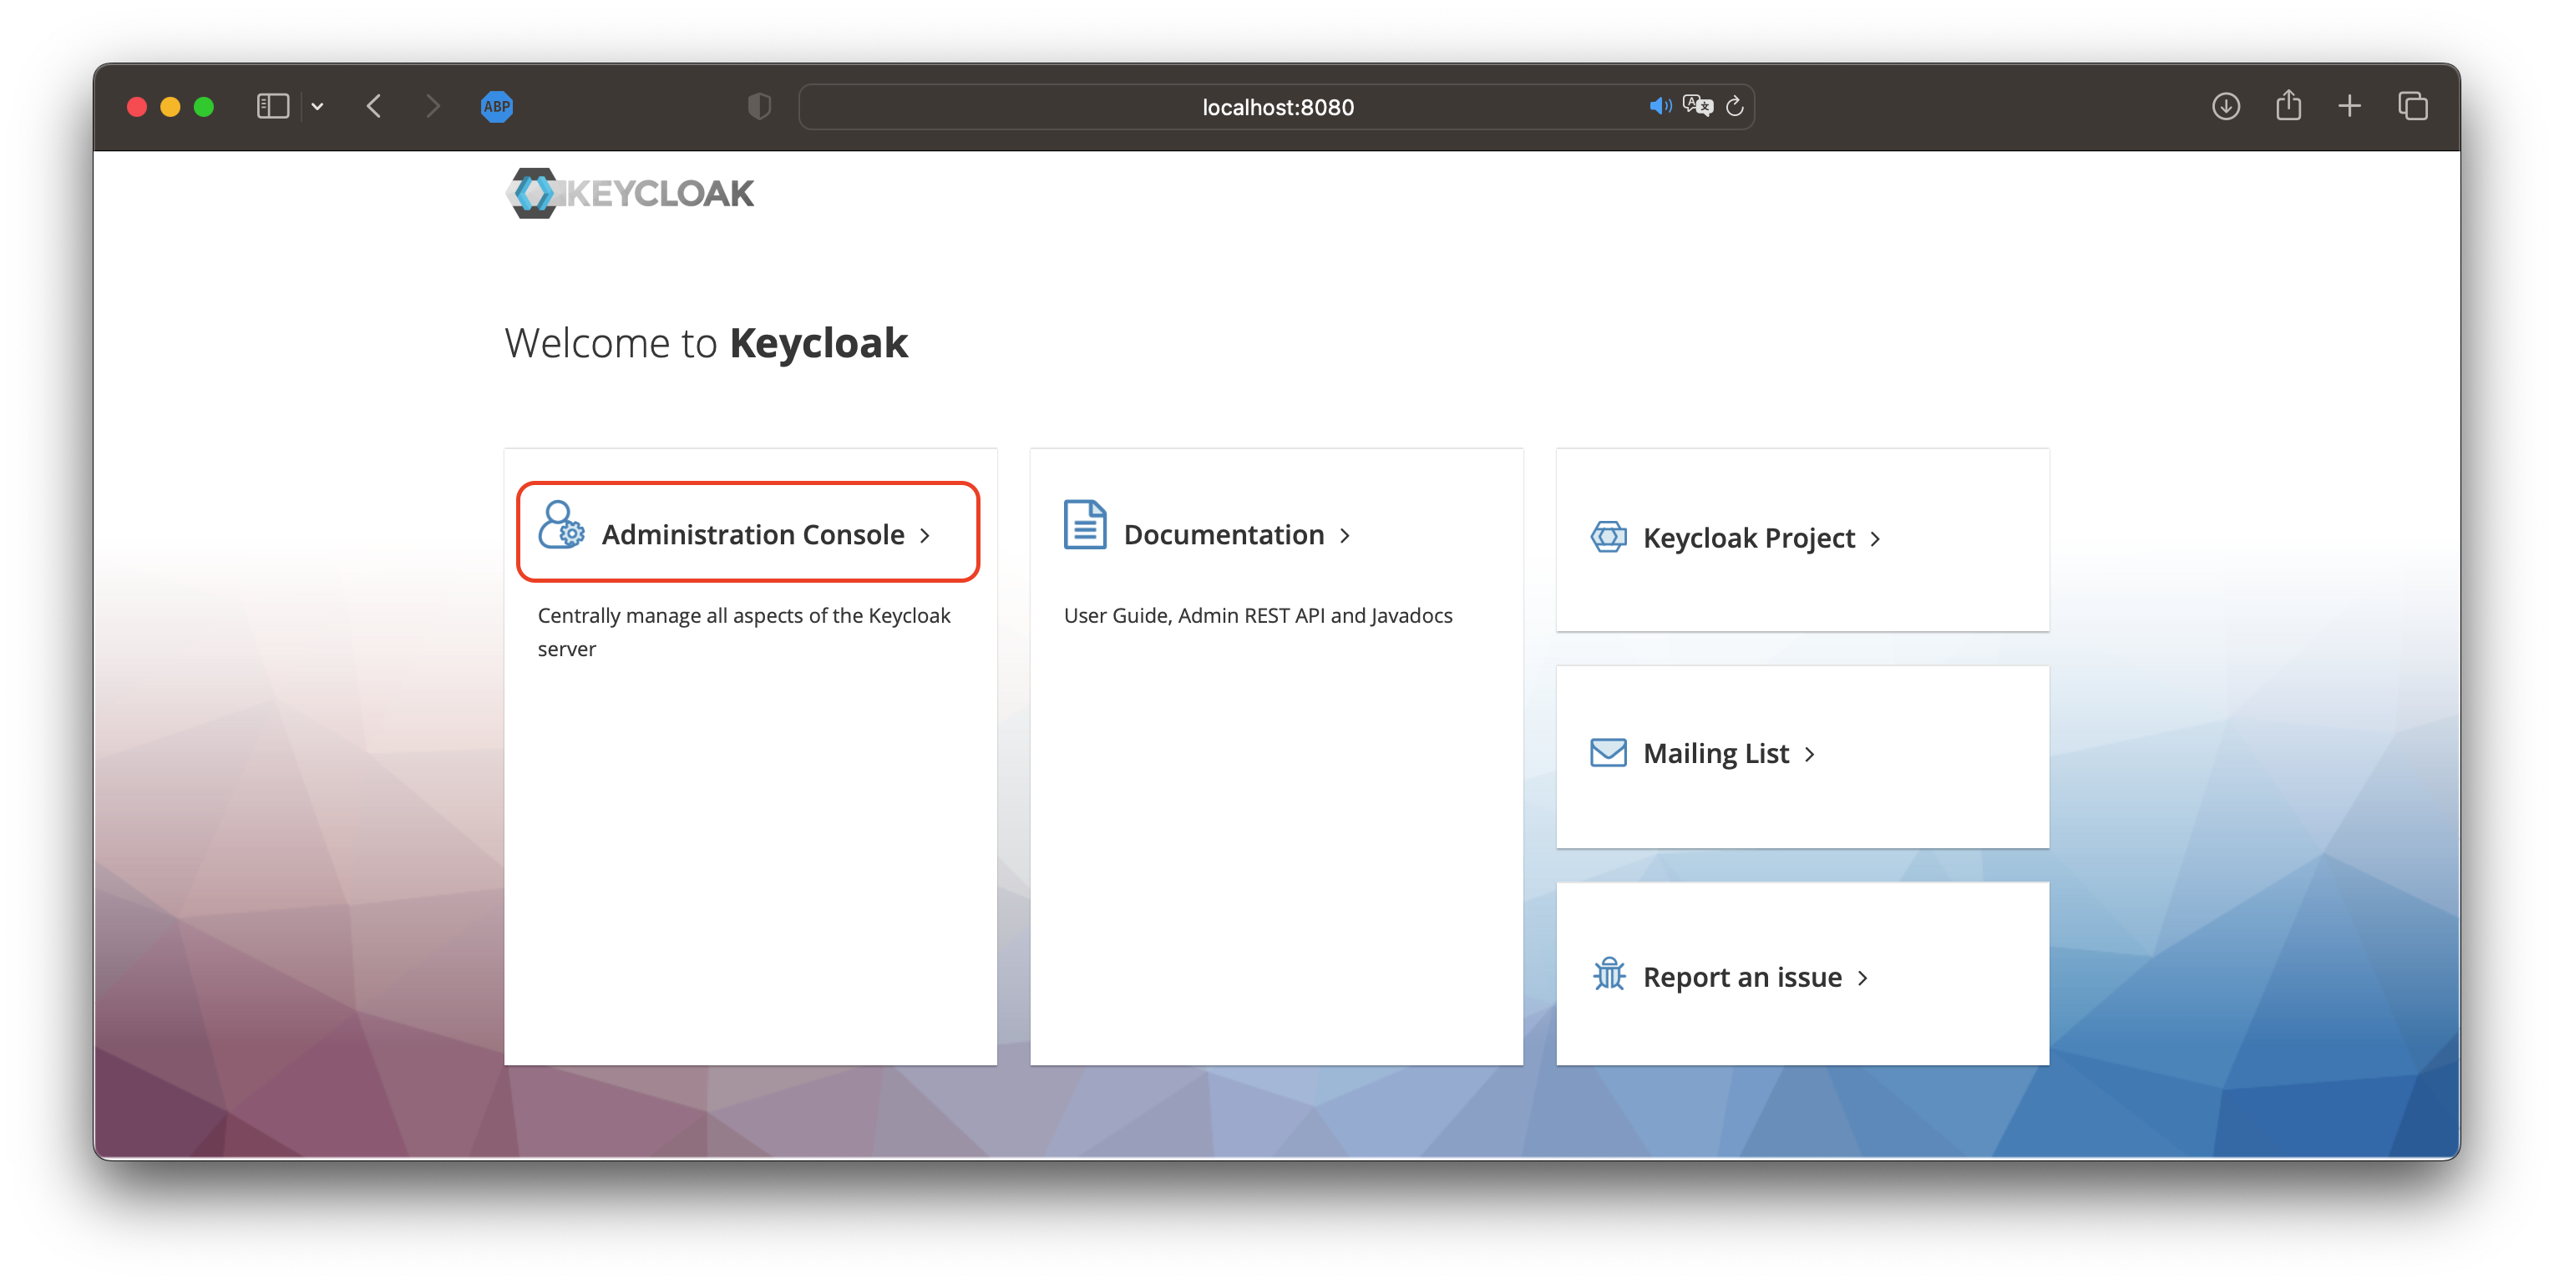This screenshot has width=2554, height=1284.
Task: Click the Keycloak Project hexagon icon
Action: tap(1608, 537)
